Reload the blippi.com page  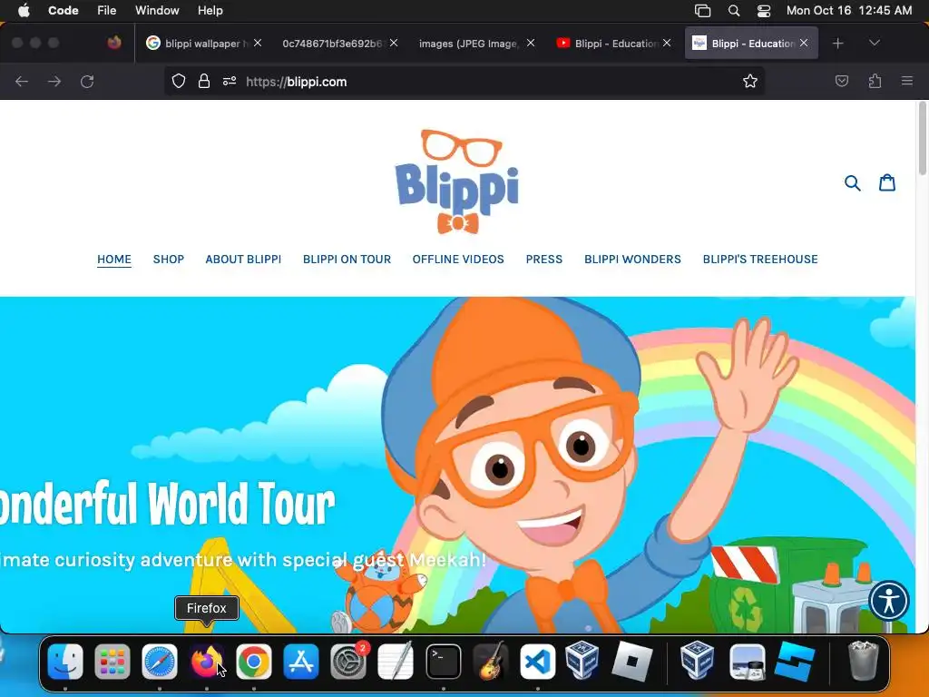[87, 82]
